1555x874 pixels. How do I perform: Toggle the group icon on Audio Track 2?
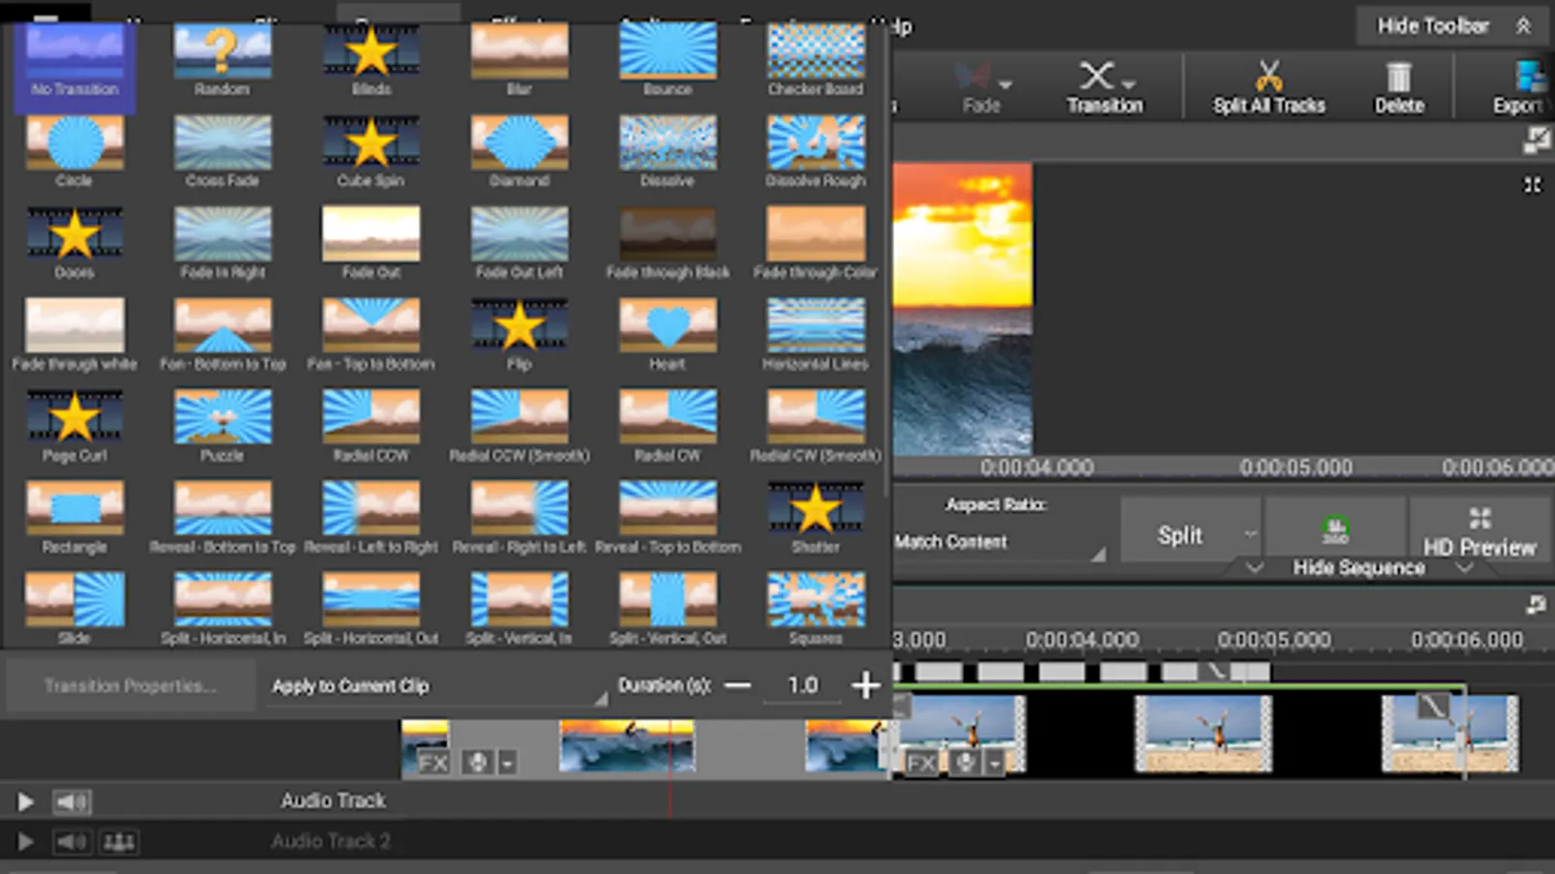(x=119, y=842)
